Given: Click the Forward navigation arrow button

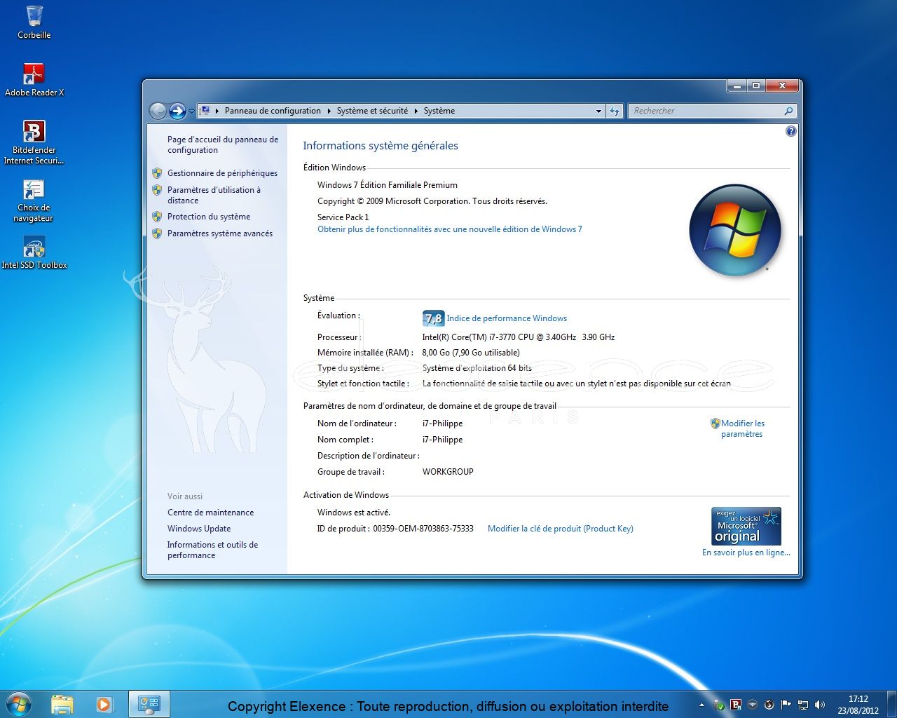Looking at the screenshot, I should [177, 111].
